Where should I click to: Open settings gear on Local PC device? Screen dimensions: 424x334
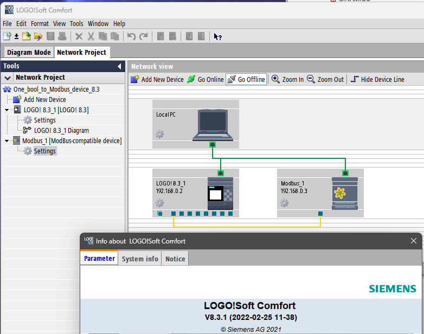(x=159, y=134)
